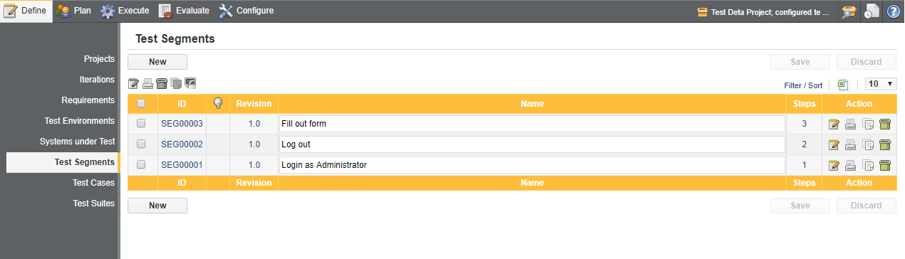Open the Configure tab
The height and width of the screenshot is (259, 905).
[246, 11]
